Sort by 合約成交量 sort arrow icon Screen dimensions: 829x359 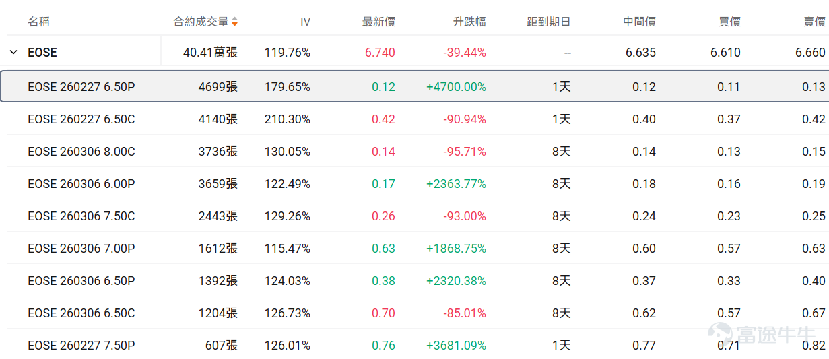[234, 22]
